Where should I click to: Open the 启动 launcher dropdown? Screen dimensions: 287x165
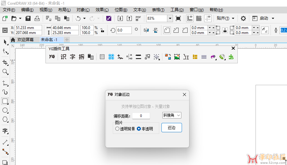pos(264,18)
